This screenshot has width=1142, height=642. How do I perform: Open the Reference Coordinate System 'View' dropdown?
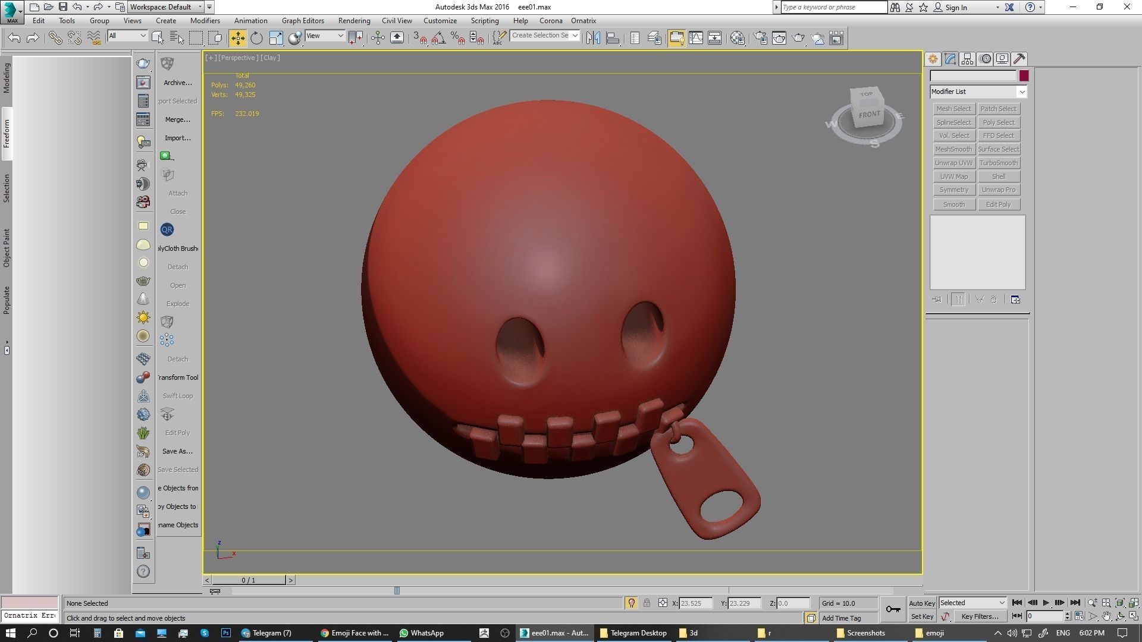point(325,36)
